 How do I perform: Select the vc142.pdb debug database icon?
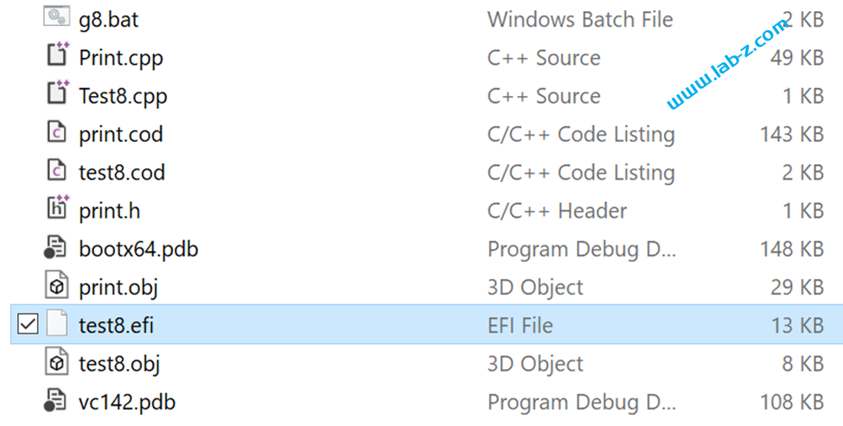[55, 400]
